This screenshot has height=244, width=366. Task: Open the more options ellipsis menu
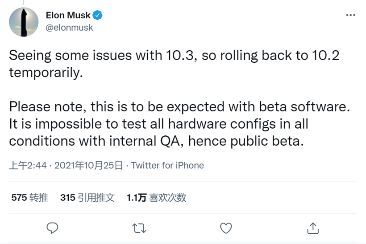(350, 15)
